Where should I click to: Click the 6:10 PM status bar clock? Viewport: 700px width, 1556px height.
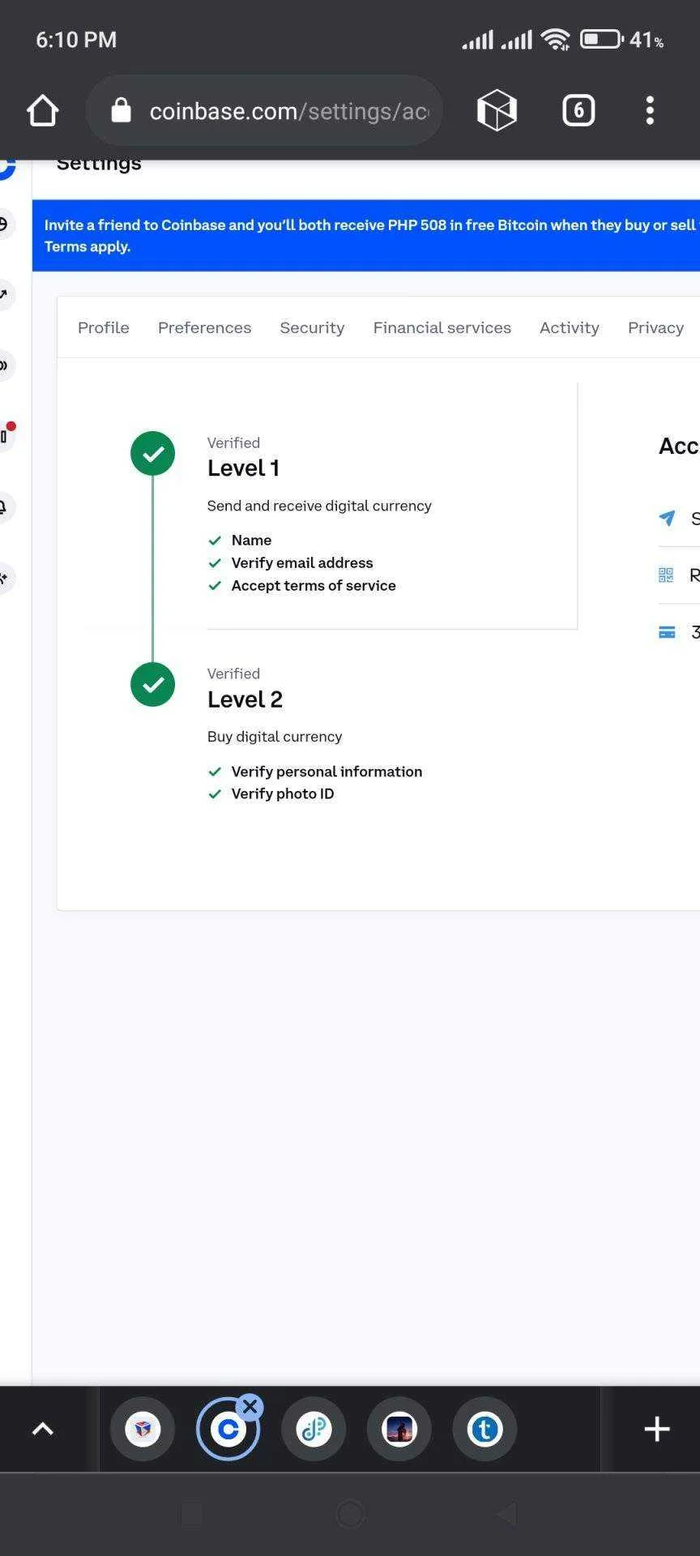[x=76, y=40]
